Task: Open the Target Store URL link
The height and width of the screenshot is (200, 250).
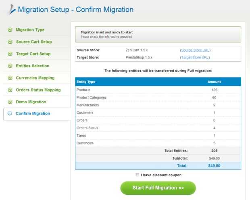Action: coord(195,58)
